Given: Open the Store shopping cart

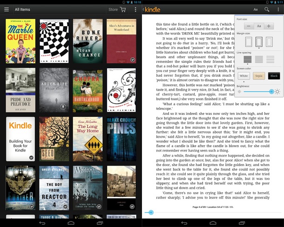Looking at the screenshot, I should (123, 9).
